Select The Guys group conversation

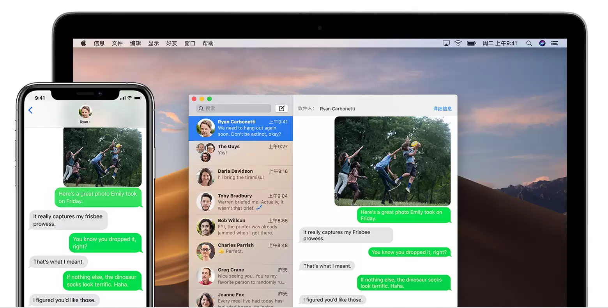click(240, 153)
